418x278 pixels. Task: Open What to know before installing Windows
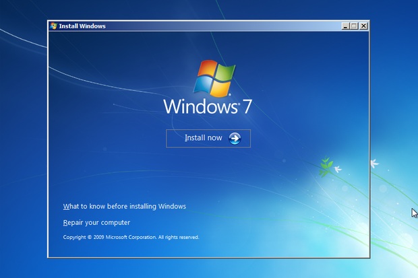(x=125, y=207)
